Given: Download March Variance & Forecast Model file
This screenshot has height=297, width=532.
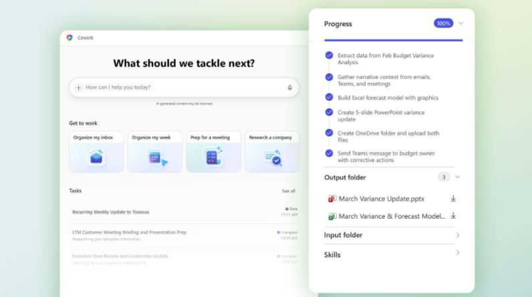Looking at the screenshot, I should coord(453,216).
